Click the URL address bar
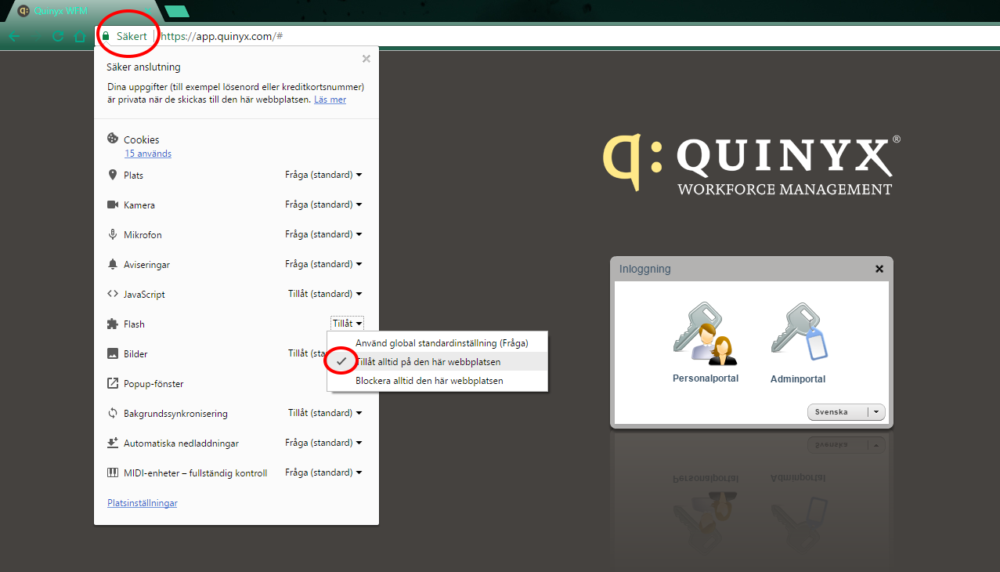 tap(548, 36)
